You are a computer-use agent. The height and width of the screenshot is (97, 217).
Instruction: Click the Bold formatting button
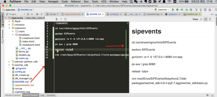pos(57,19)
